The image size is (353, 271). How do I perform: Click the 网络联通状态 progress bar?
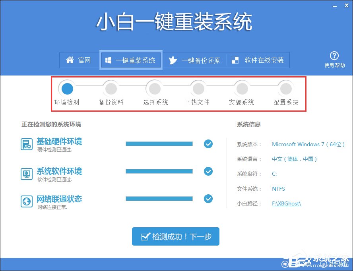(159, 199)
